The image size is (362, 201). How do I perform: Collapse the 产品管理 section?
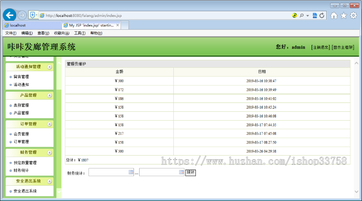point(49,96)
